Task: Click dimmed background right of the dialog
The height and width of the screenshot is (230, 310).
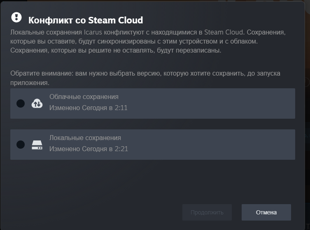Action: point(307,123)
